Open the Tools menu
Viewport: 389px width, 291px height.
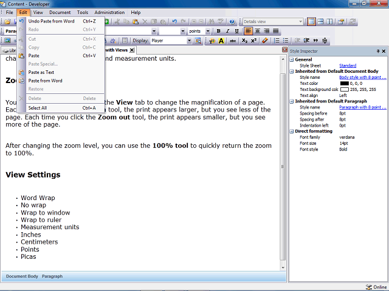83,12
